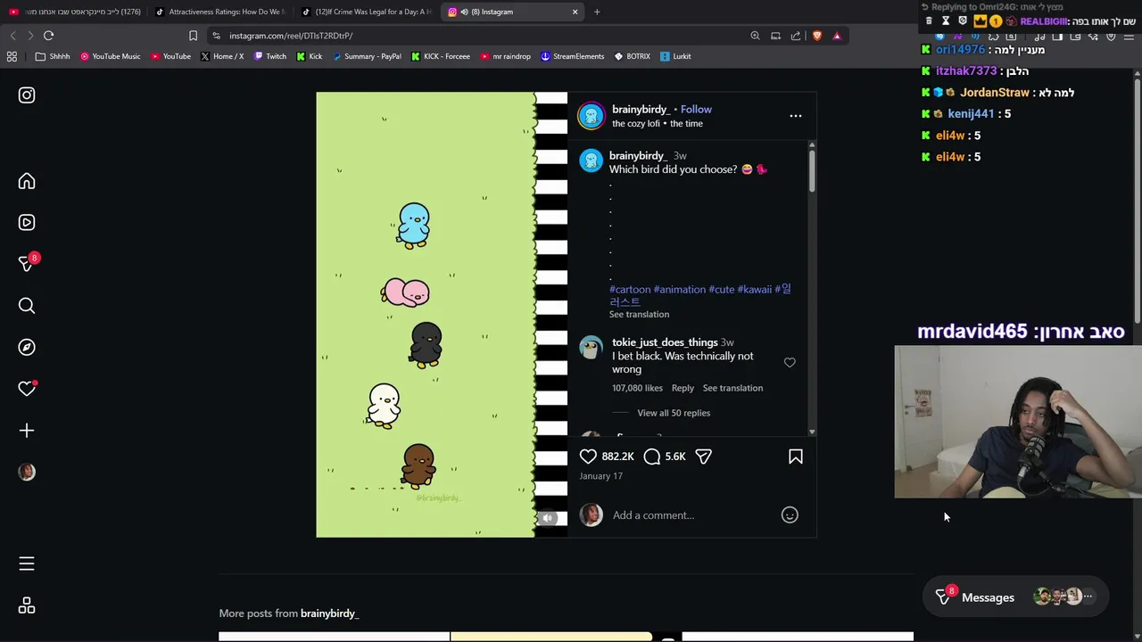Screen dimensions: 1142x642
Task: Like tokie_just_does_things comment
Action: pyautogui.click(x=790, y=363)
